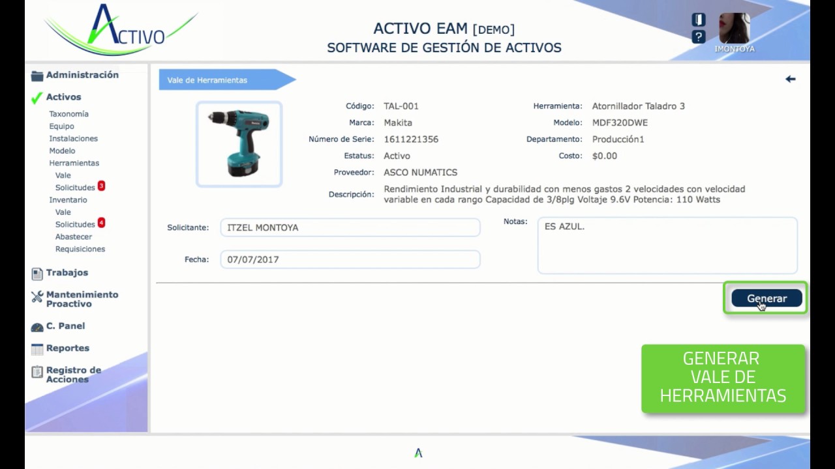Image resolution: width=835 pixels, height=469 pixels.
Task: Click the Makita drill thumbnail image
Action: (x=239, y=144)
